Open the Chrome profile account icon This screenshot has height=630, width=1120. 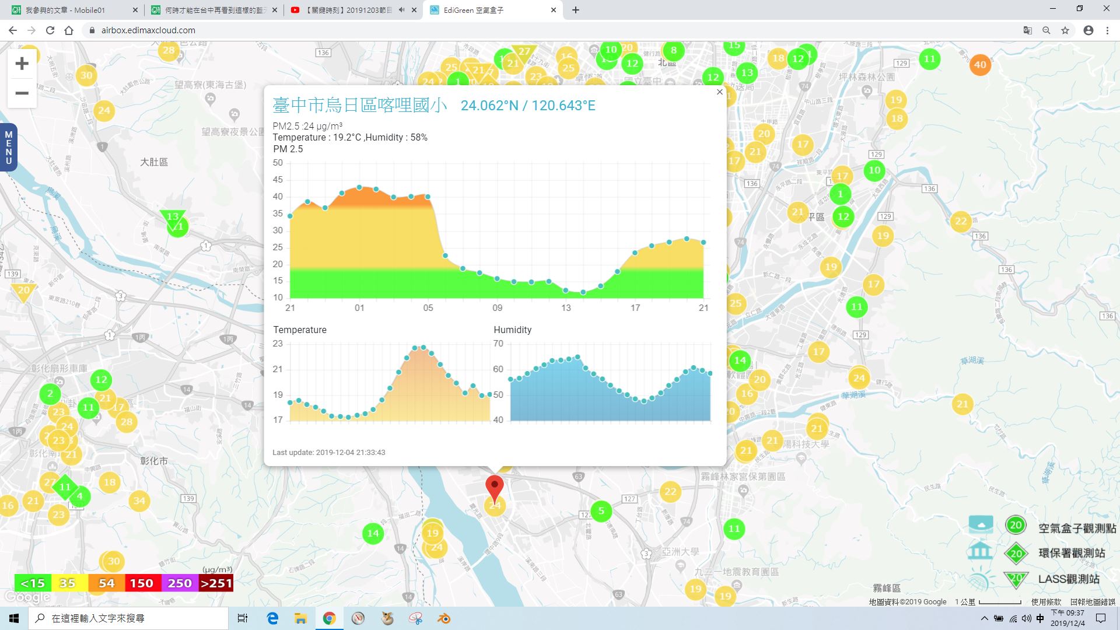[1088, 30]
